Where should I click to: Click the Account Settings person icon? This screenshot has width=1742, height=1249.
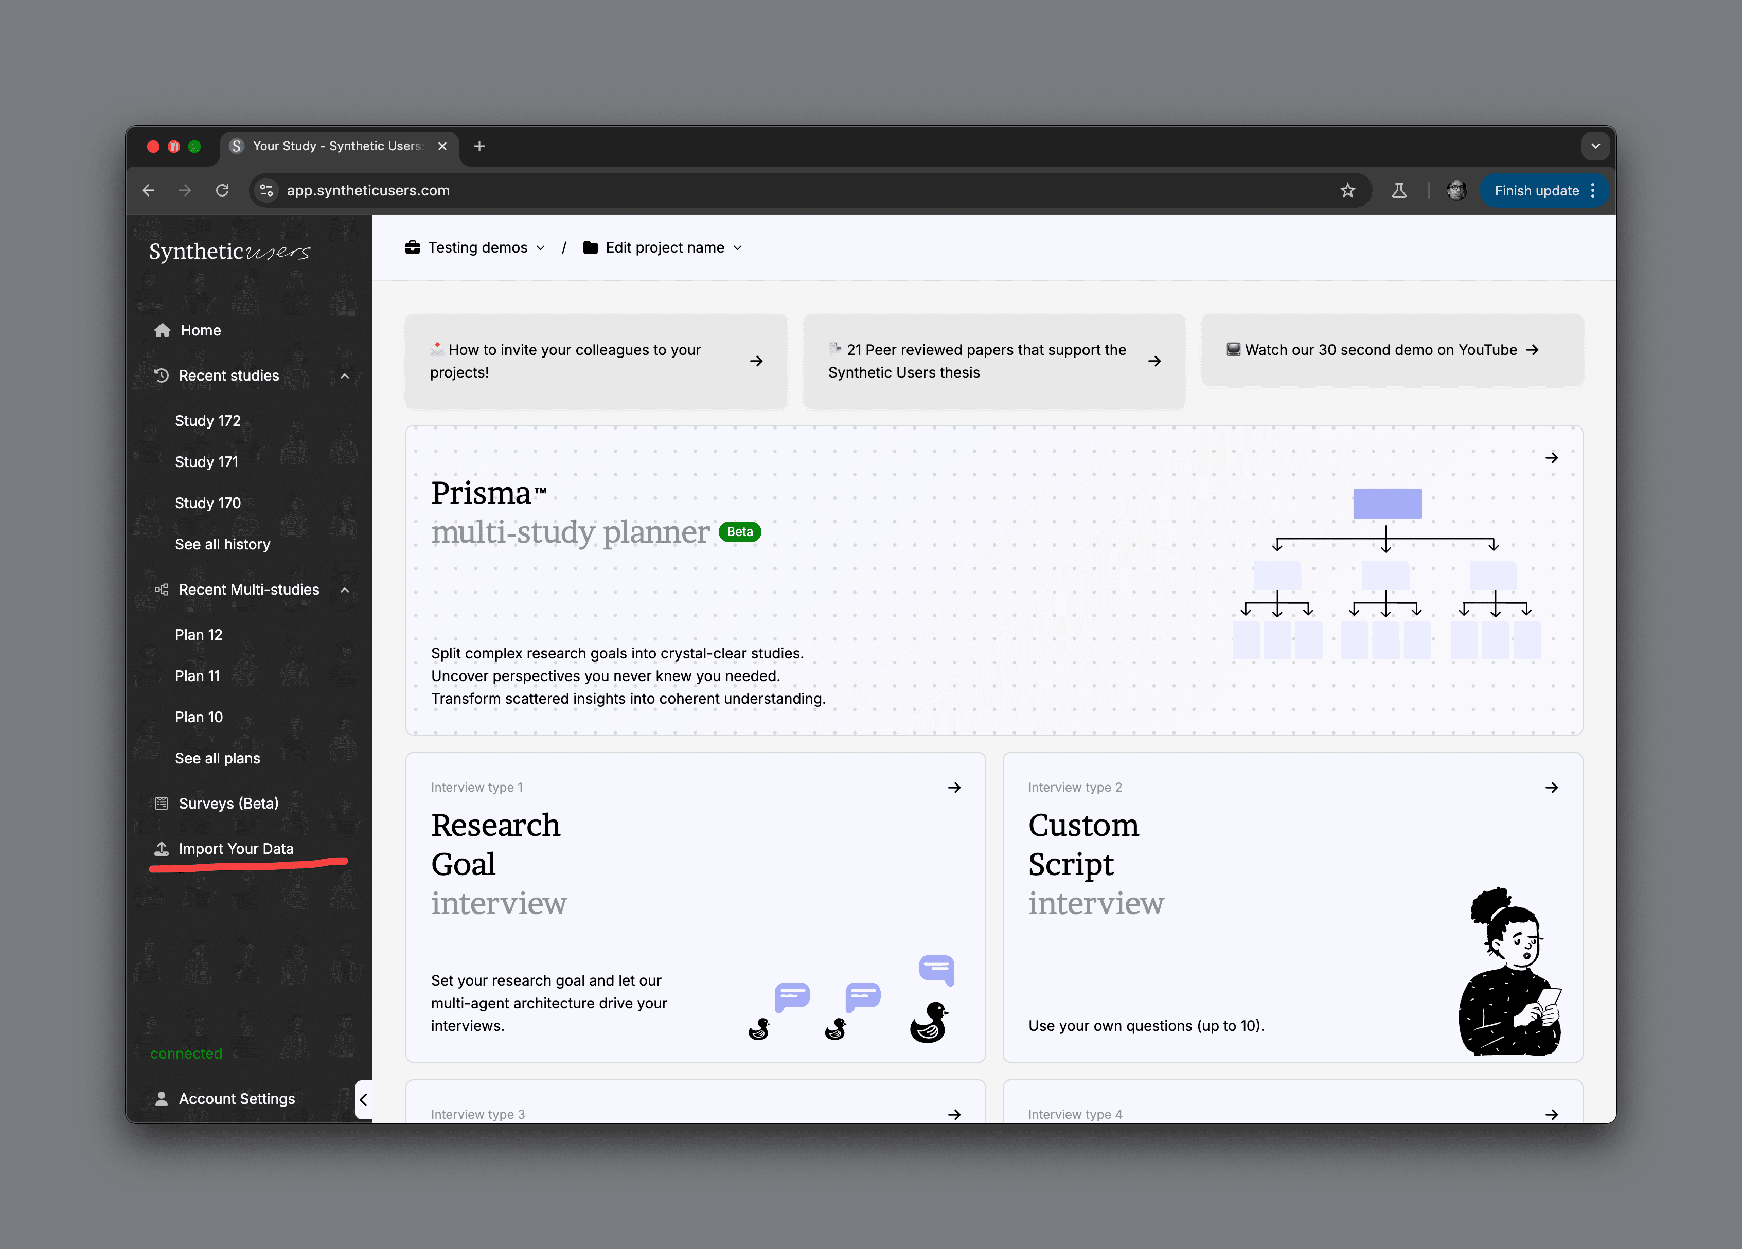coord(162,1098)
